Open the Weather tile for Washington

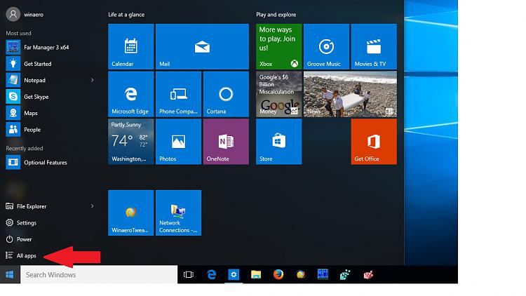pyautogui.click(x=130, y=141)
